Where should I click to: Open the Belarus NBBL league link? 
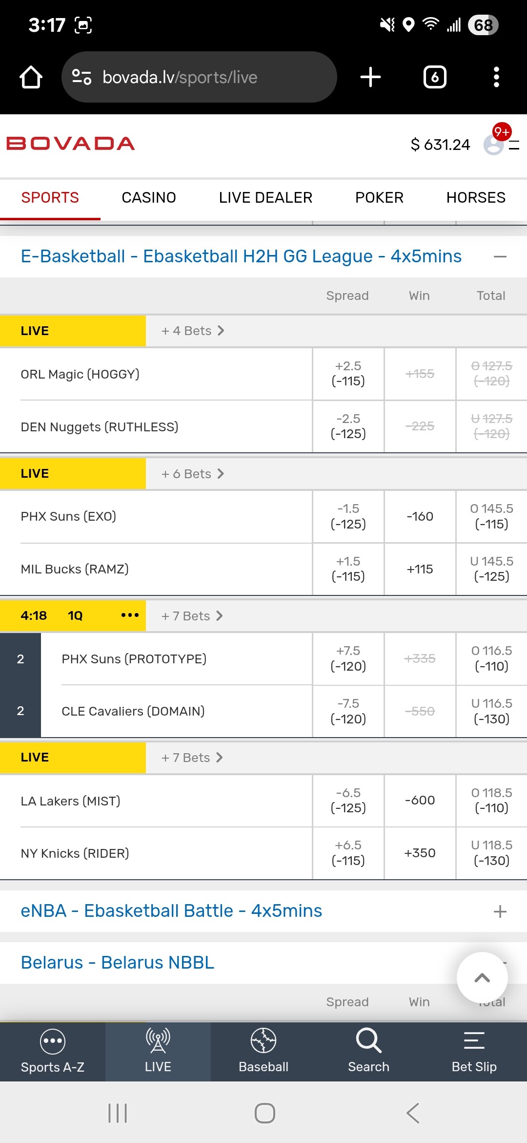pyautogui.click(x=118, y=963)
